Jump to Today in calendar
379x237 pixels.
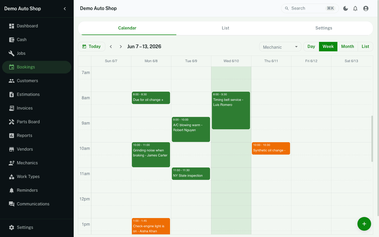[x=92, y=47]
